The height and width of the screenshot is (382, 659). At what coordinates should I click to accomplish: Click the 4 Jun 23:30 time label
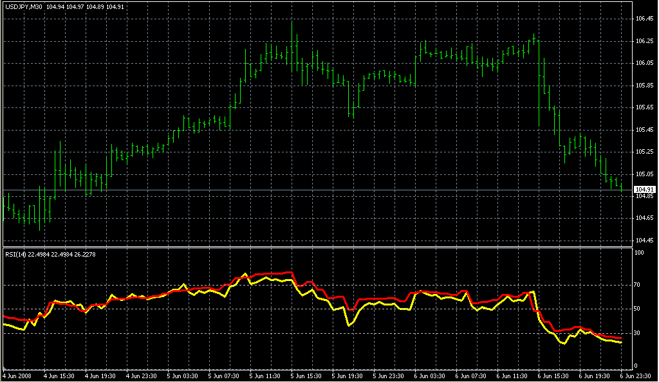click(x=142, y=376)
